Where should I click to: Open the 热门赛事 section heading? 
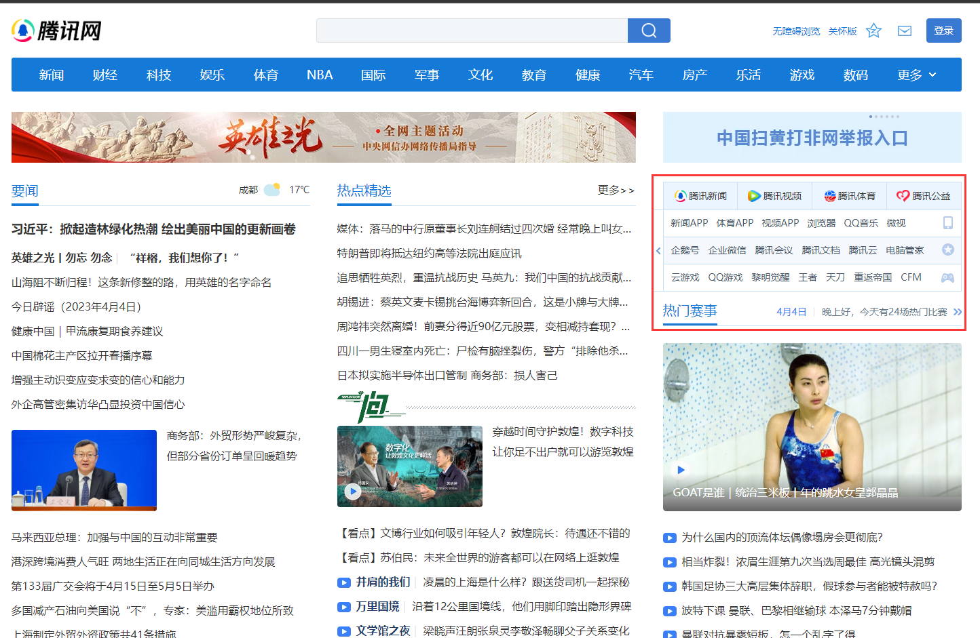tap(690, 311)
